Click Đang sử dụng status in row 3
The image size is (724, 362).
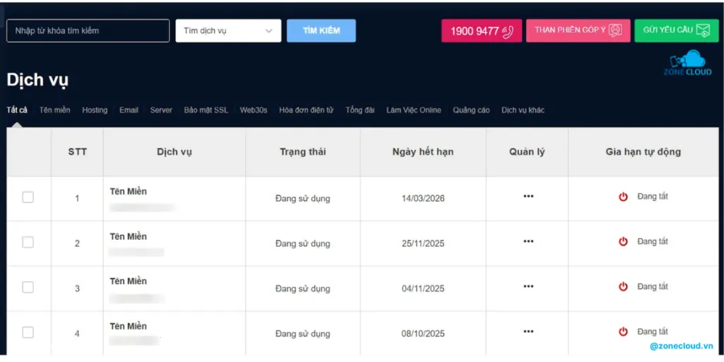click(x=303, y=289)
